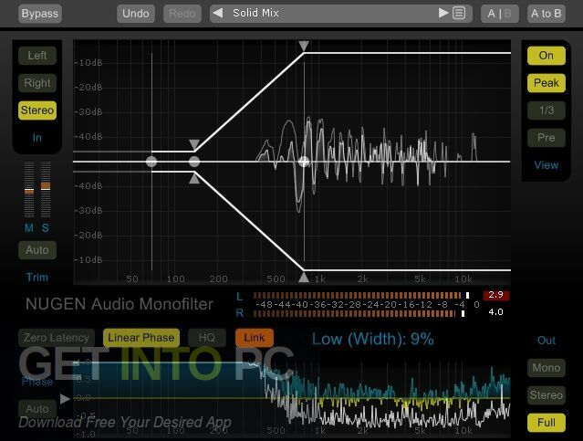The height and width of the screenshot is (441, 583).
Task: Click bottom frequency marker triangle near 1k
Action: tap(304, 278)
